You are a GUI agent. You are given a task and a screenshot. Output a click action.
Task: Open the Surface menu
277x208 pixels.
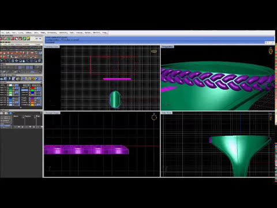[29, 32]
